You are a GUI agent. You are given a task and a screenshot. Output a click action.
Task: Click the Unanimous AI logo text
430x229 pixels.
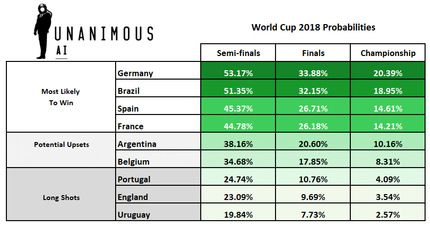tap(104, 34)
